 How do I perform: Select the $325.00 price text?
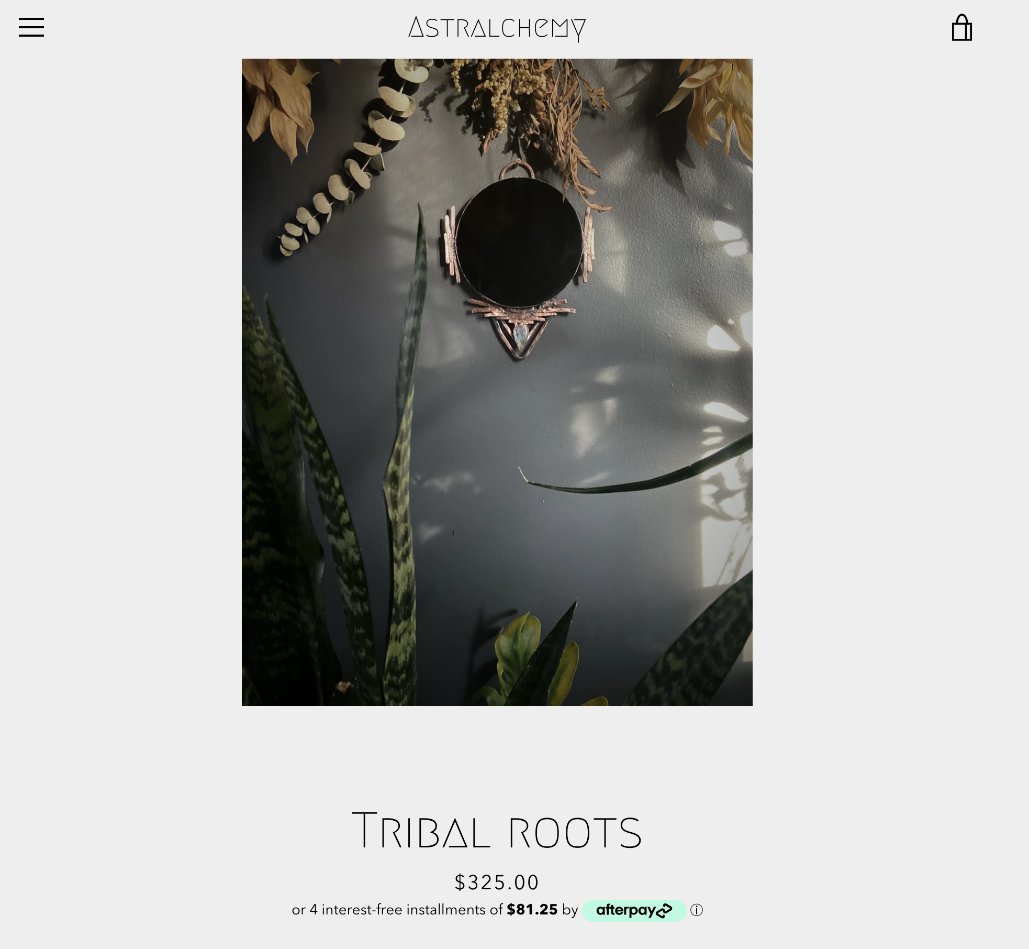497,882
